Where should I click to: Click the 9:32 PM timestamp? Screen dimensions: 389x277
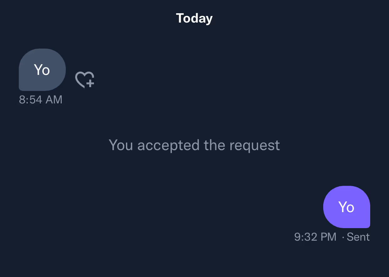point(315,237)
